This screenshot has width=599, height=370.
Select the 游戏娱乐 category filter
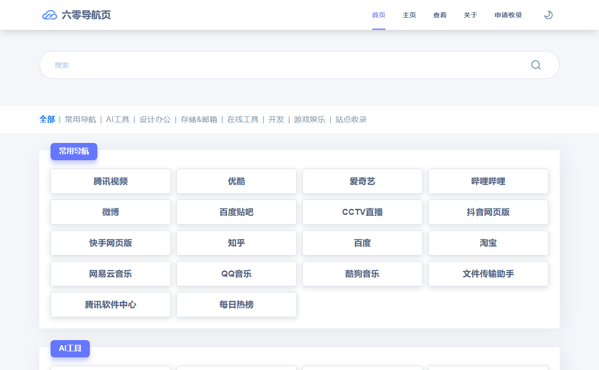point(310,119)
